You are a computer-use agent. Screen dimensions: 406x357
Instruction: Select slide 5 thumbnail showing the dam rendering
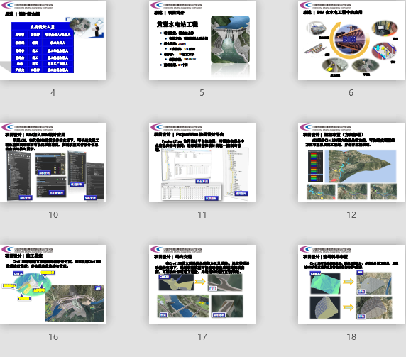202,40
